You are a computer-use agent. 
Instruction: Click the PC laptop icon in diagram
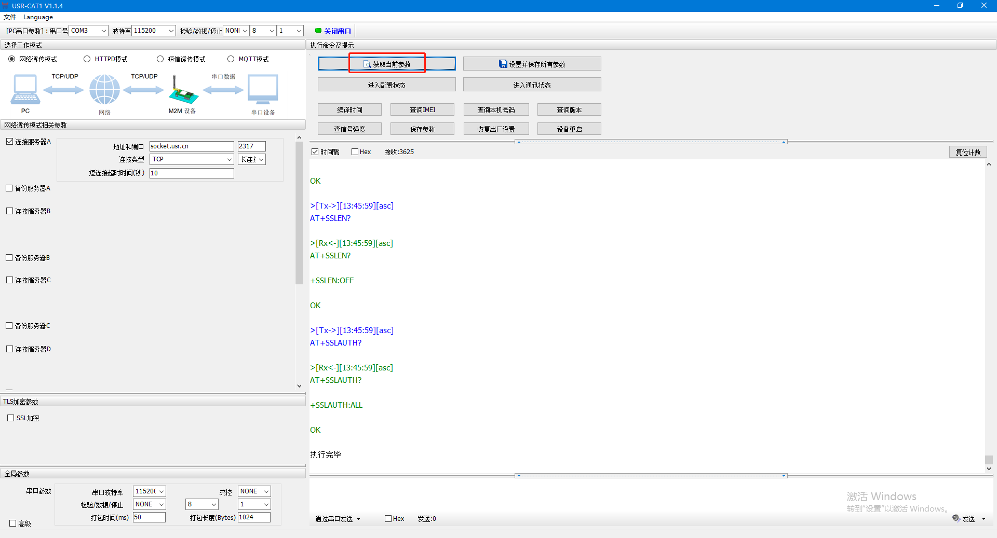(x=25, y=89)
